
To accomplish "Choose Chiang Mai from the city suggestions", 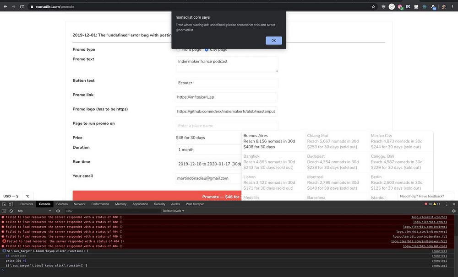I will [x=337, y=141].
